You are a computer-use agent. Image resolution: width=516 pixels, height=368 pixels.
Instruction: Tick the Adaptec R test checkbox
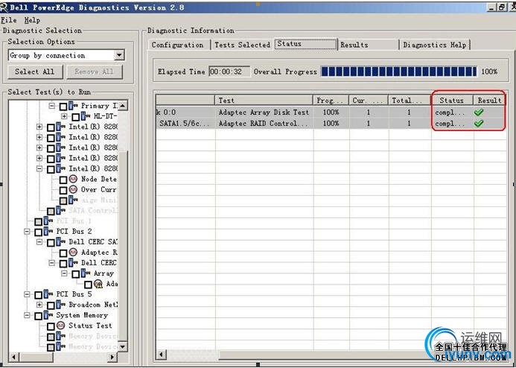[x=63, y=253]
